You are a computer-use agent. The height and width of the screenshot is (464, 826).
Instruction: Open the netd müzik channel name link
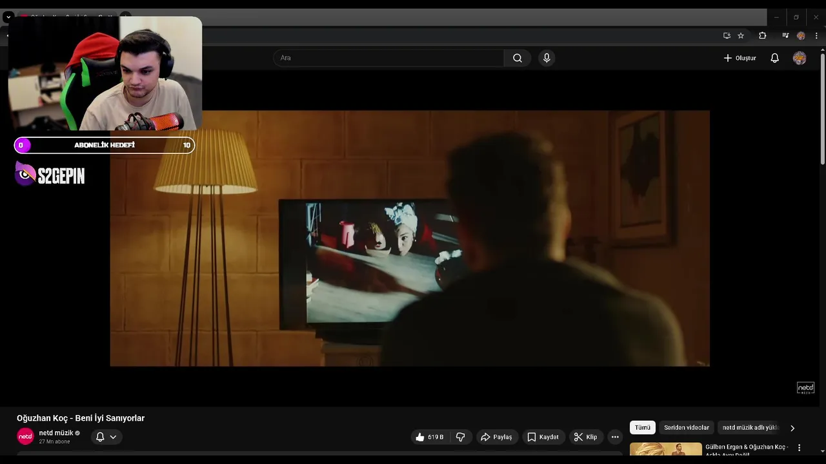56,433
